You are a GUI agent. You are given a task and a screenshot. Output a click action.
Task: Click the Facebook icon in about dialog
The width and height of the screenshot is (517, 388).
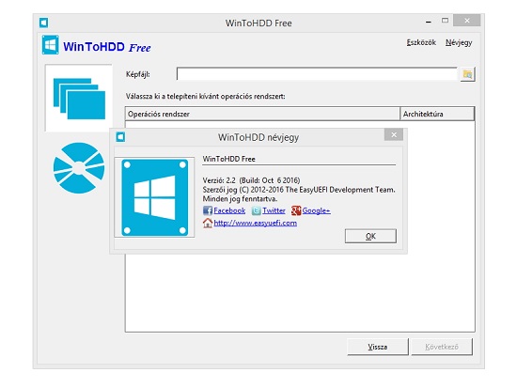click(208, 210)
